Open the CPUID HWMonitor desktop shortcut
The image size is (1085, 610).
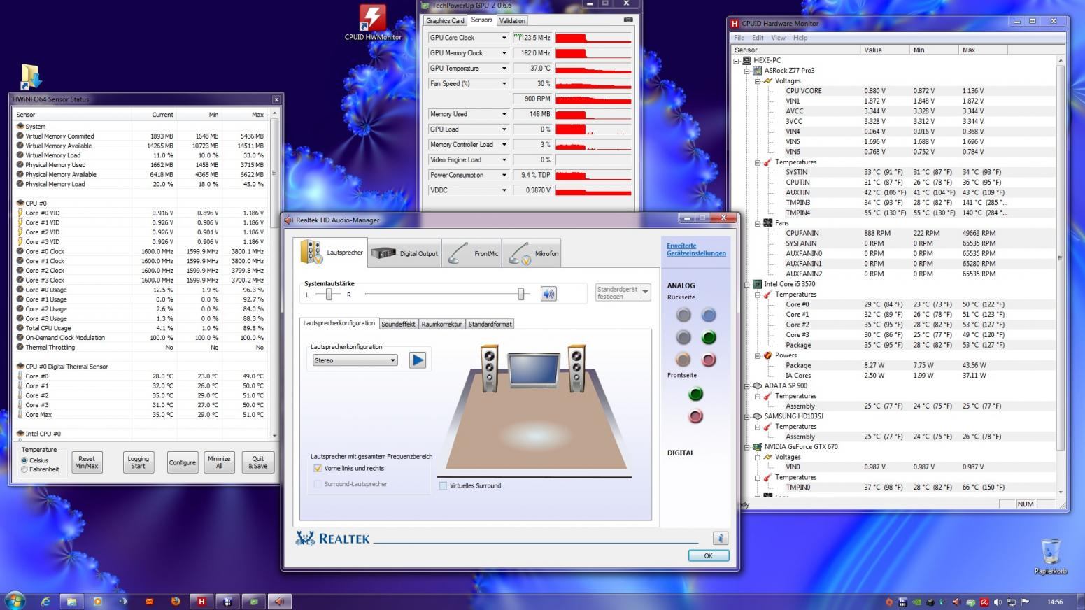372,22
